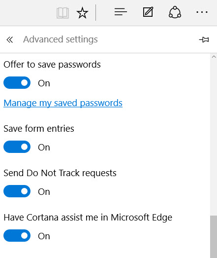Click the Send Do Not Track requests label

click(60, 173)
